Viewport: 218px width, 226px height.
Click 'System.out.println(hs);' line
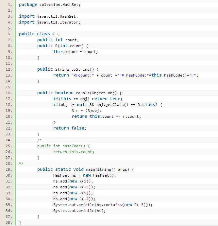coord(79,211)
